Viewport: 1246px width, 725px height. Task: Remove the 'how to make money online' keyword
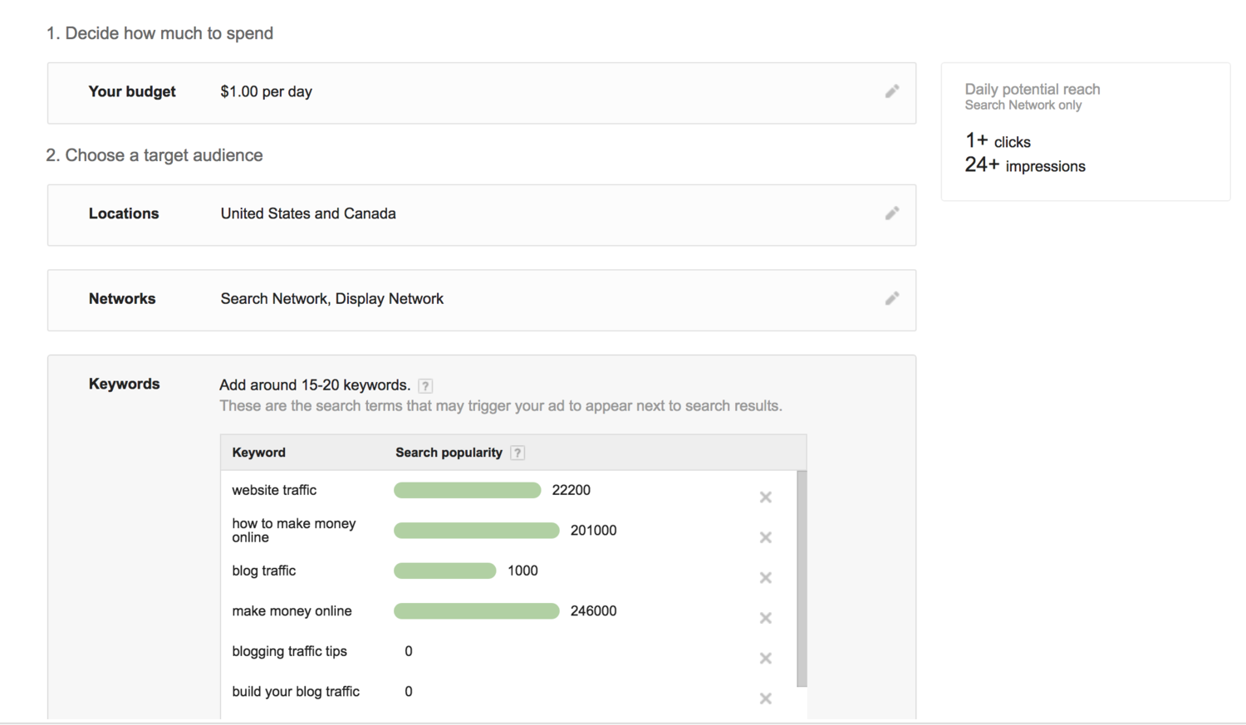point(766,537)
